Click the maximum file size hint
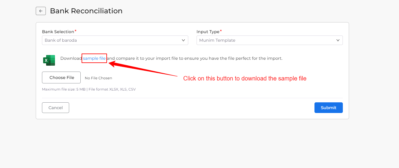The height and width of the screenshot is (168, 399). point(89,89)
